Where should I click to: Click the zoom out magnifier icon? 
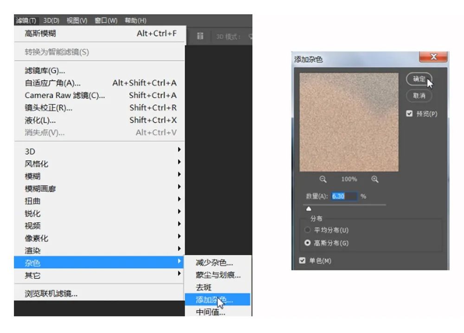pyautogui.click(x=323, y=179)
